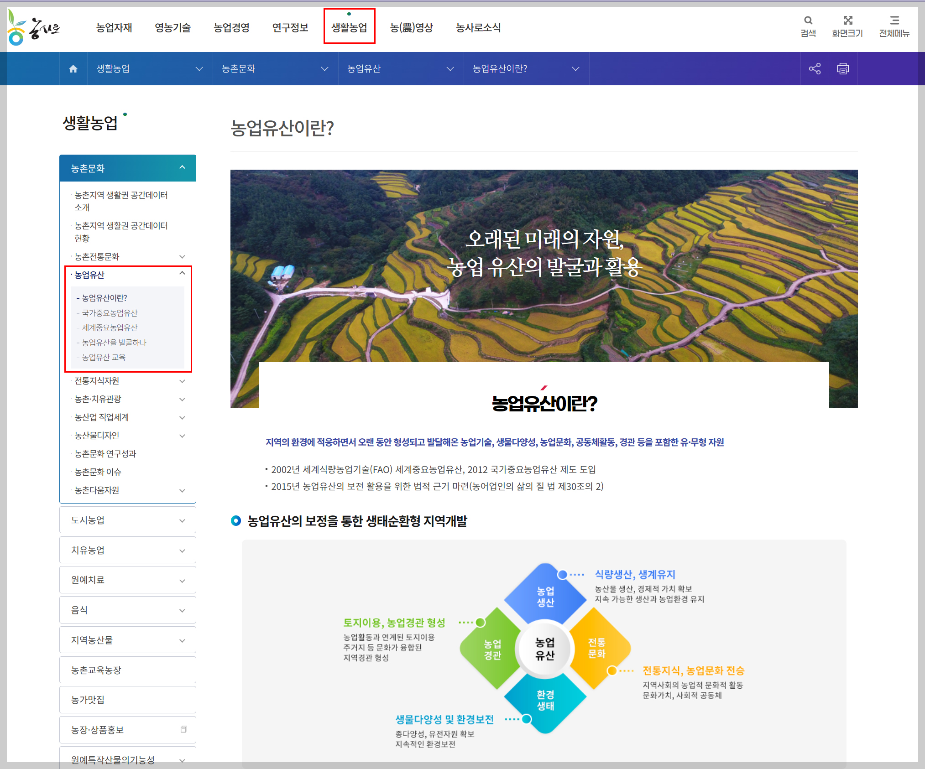Click the new-window icon beside 농장·상품홍보

click(183, 729)
